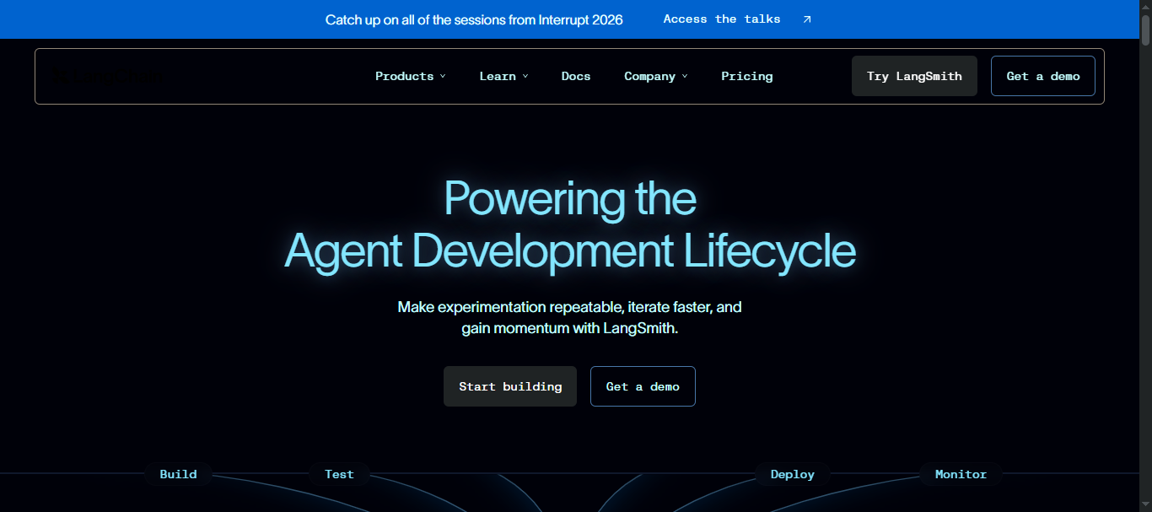Click the 'Agent Development Lifecycle' headline text

[570, 251]
